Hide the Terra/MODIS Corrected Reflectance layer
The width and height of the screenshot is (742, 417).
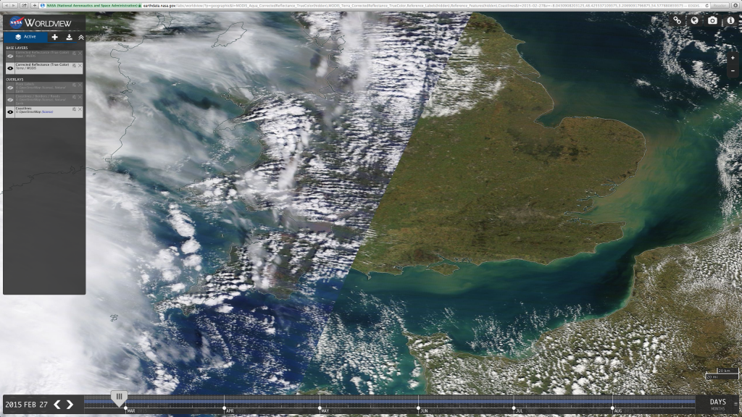pos(10,68)
